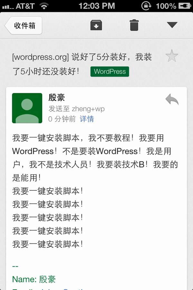Tap the 0 分钟前 timestamp
193x290 pixels.
[x=62, y=119]
